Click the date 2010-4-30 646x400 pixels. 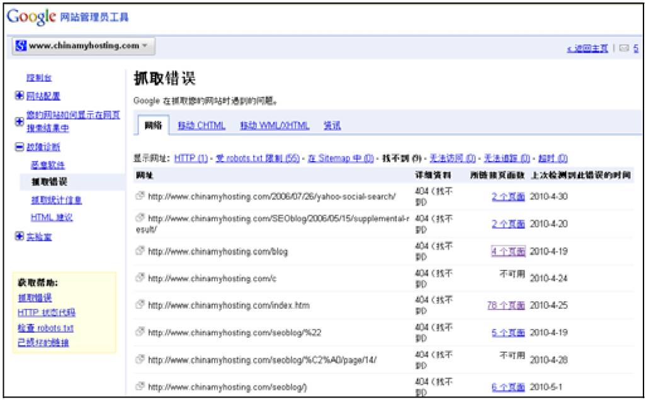pos(549,196)
